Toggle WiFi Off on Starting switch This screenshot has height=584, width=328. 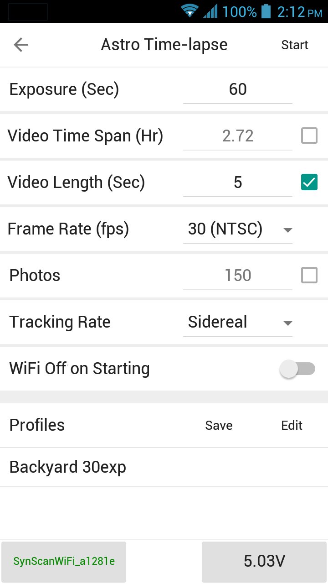coord(297,369)
